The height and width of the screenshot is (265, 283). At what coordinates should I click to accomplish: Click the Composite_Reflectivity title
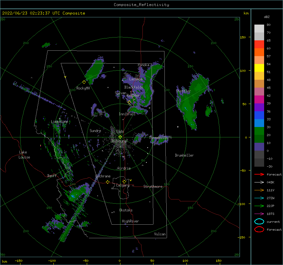(x=141, y=4)
